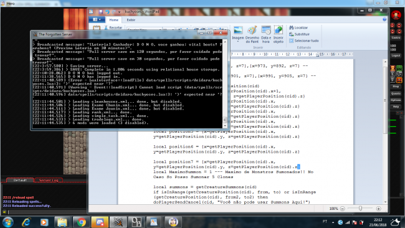
Task: Click the Logout button in the game panel
Action: coord(396,55)
